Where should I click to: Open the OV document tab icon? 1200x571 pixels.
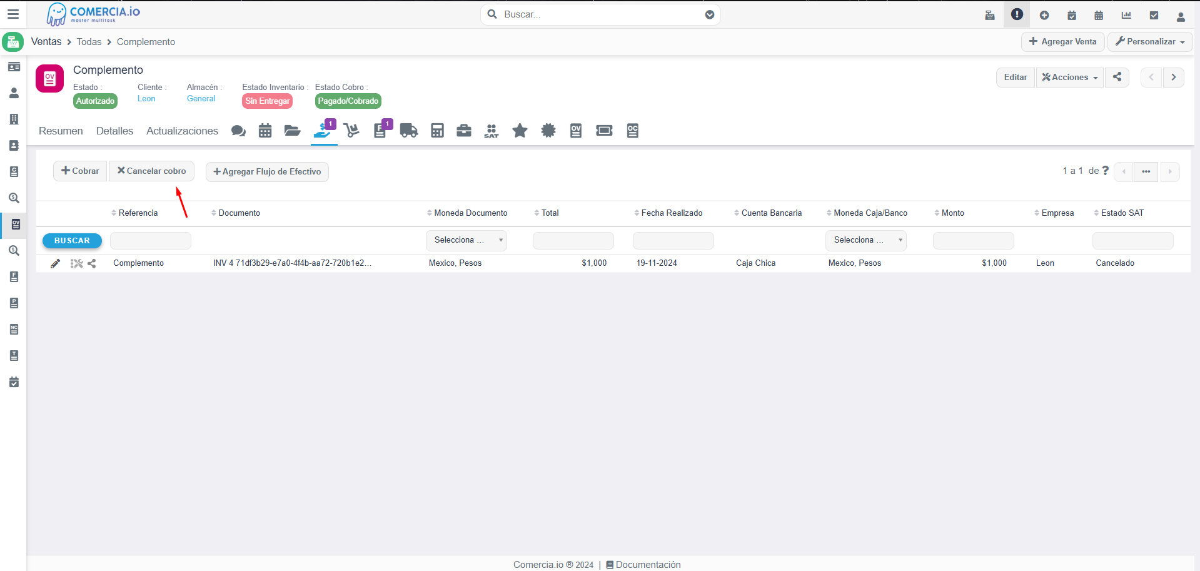click(576, 131)
